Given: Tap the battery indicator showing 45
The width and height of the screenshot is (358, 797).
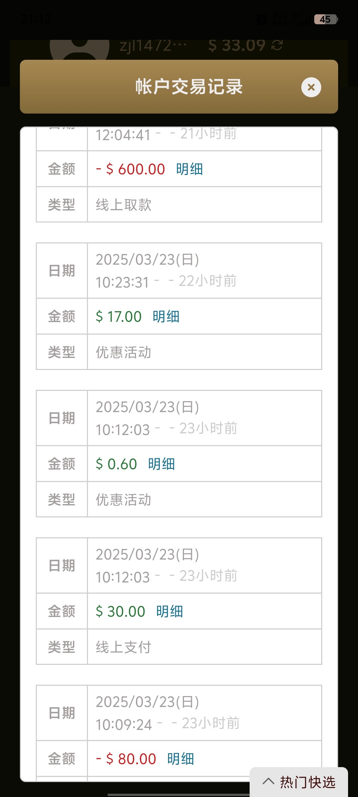Looking at the screenshot, I should click(326, 19).
